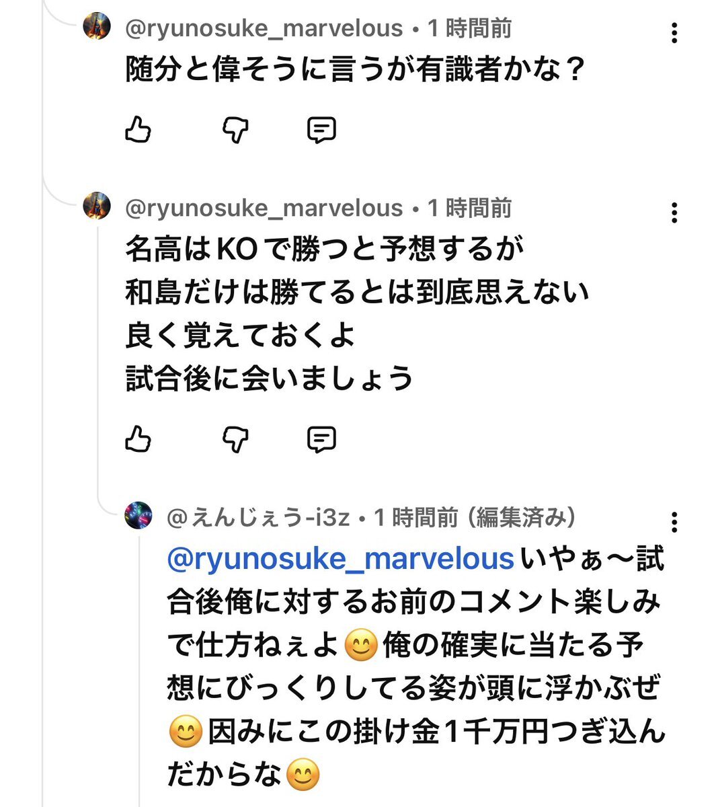Open えんじぇう-i3z profile avatar
The image size is (716, 807).
(x=138, y=516)
